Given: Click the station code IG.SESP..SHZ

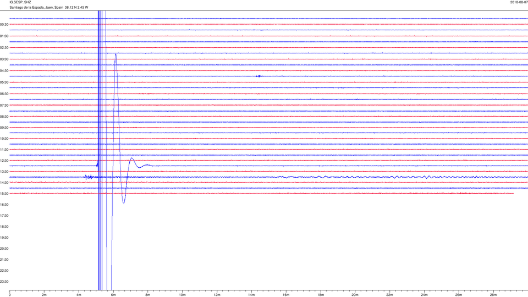Looking at the screenshot, I should click(20, 2).
